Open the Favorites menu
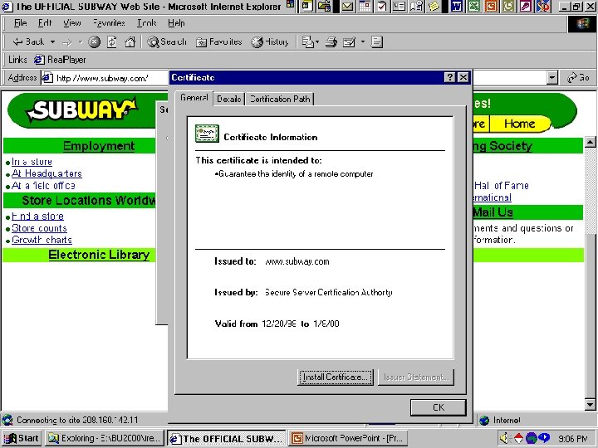Screen dimensions: 598x448 109,23
